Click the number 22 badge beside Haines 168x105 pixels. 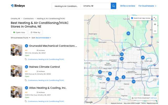pos(27,67)
